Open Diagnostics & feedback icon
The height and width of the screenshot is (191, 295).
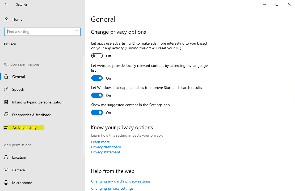pyautogui.click(x=6, y=115)
